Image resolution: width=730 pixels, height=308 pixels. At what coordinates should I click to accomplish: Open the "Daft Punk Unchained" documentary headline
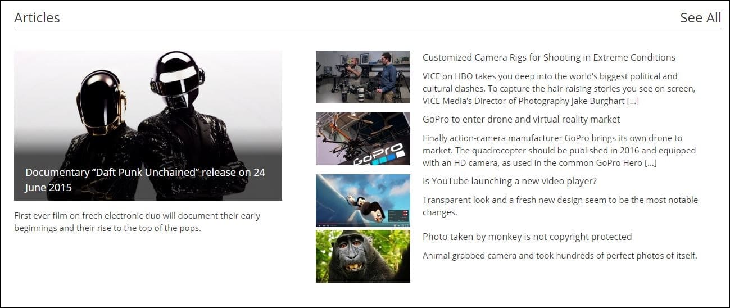click(145, 180)
